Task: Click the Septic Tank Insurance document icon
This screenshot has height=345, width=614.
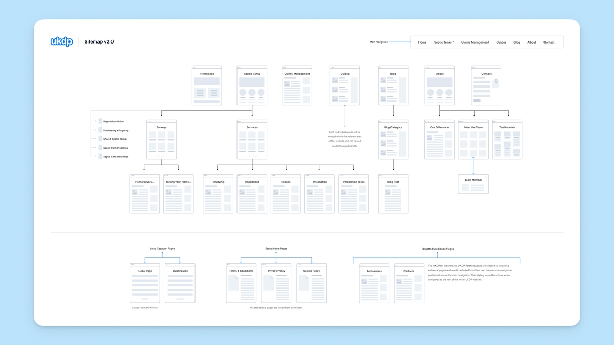Action: pos(100,156)
